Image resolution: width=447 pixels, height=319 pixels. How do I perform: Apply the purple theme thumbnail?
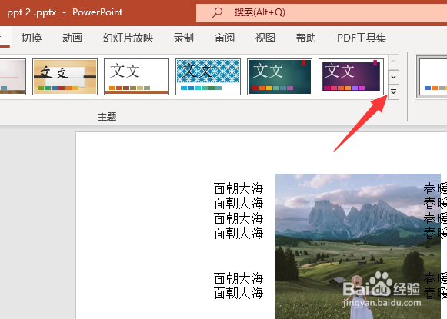pos(351,77)
